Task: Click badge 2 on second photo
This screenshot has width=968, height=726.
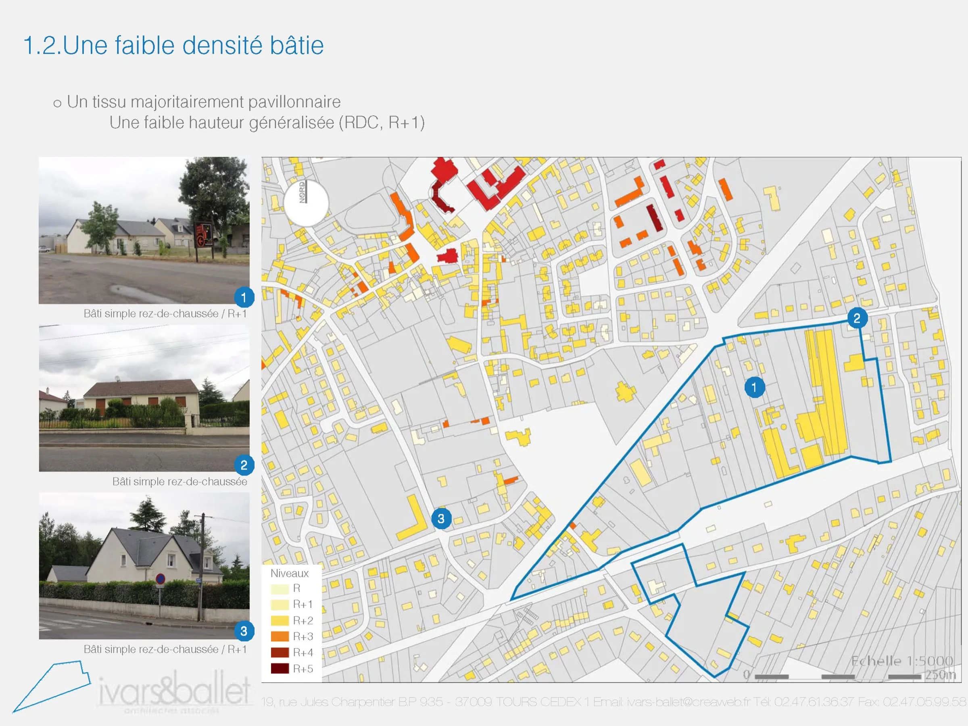Action: (244, 465)
